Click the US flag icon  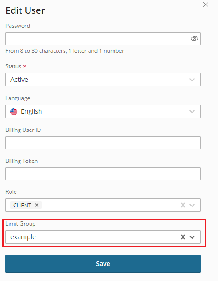point(14,111)
